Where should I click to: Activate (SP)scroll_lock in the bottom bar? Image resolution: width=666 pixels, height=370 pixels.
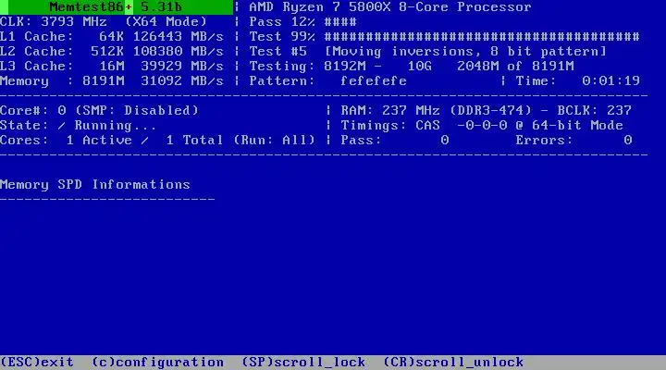303,363
